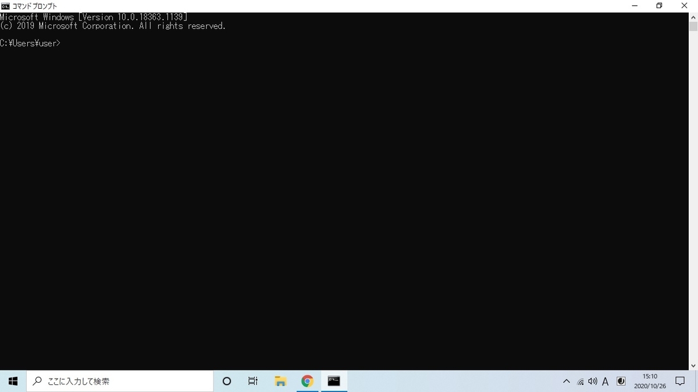Open the Action Center notification icon
The width and height of the screenshot is (698, 392).
tap(679, 381)
